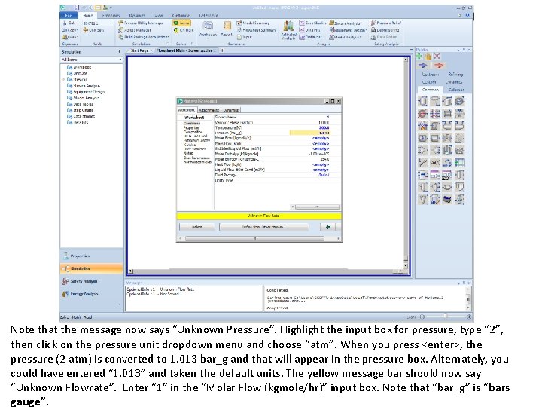Open Data Fits in Analysis group
Screen dimensions: 542x407
[309, 30]
